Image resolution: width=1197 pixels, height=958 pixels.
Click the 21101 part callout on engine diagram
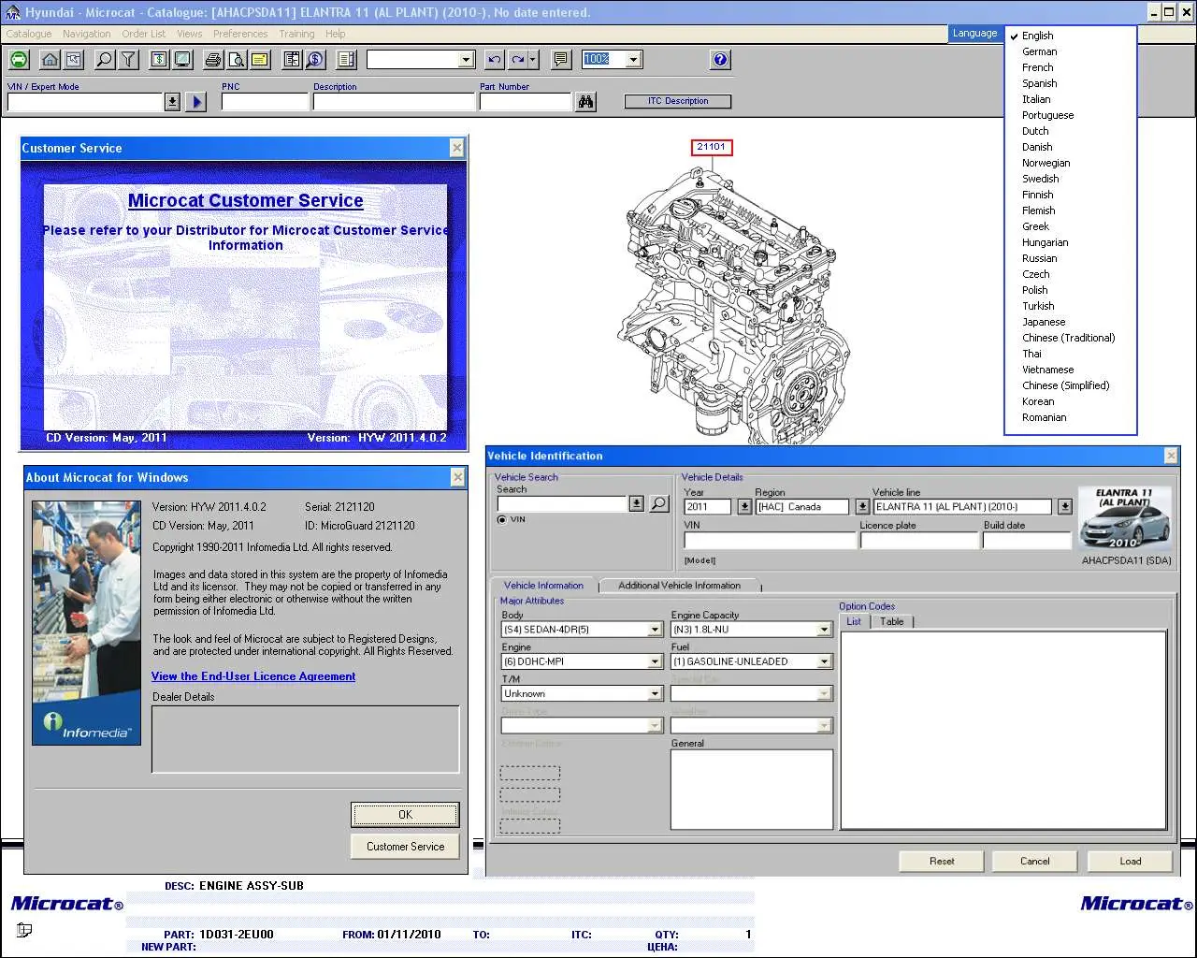[712, 147]
